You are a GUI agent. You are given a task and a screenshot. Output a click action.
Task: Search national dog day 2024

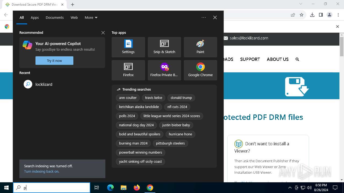[136, 125]
